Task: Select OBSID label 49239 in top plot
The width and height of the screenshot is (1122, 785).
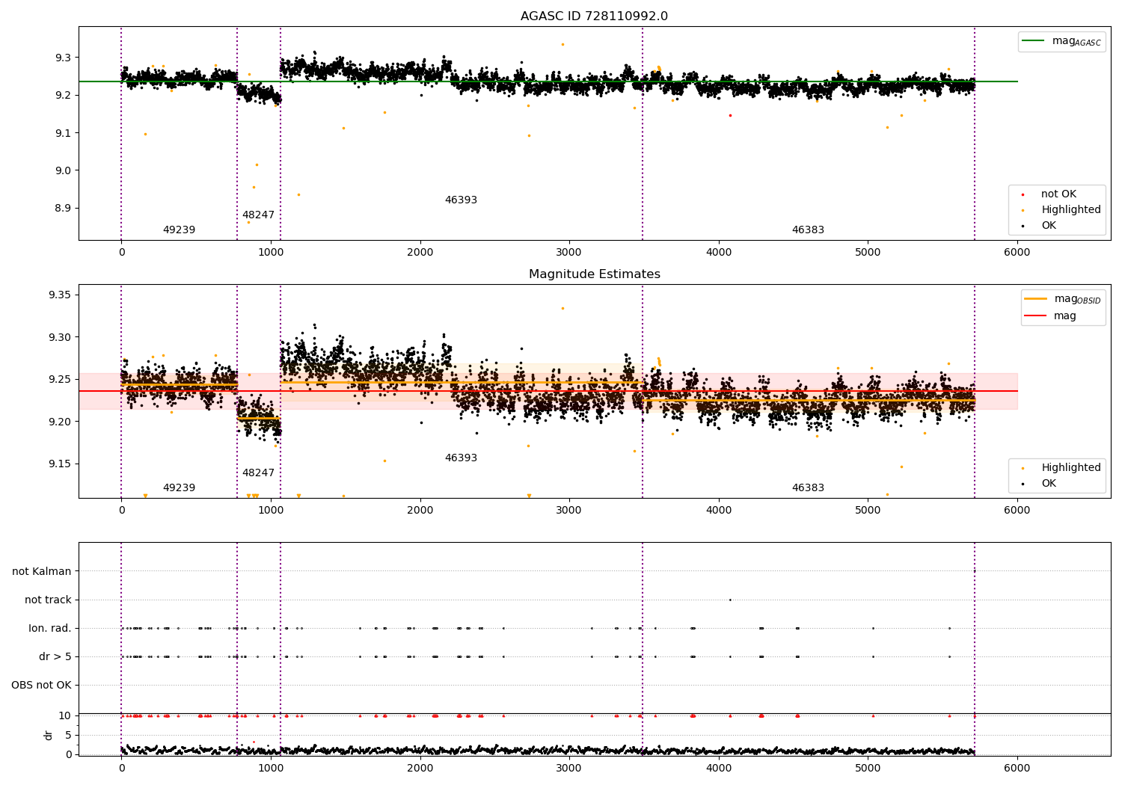Action: tap(179, 230)
